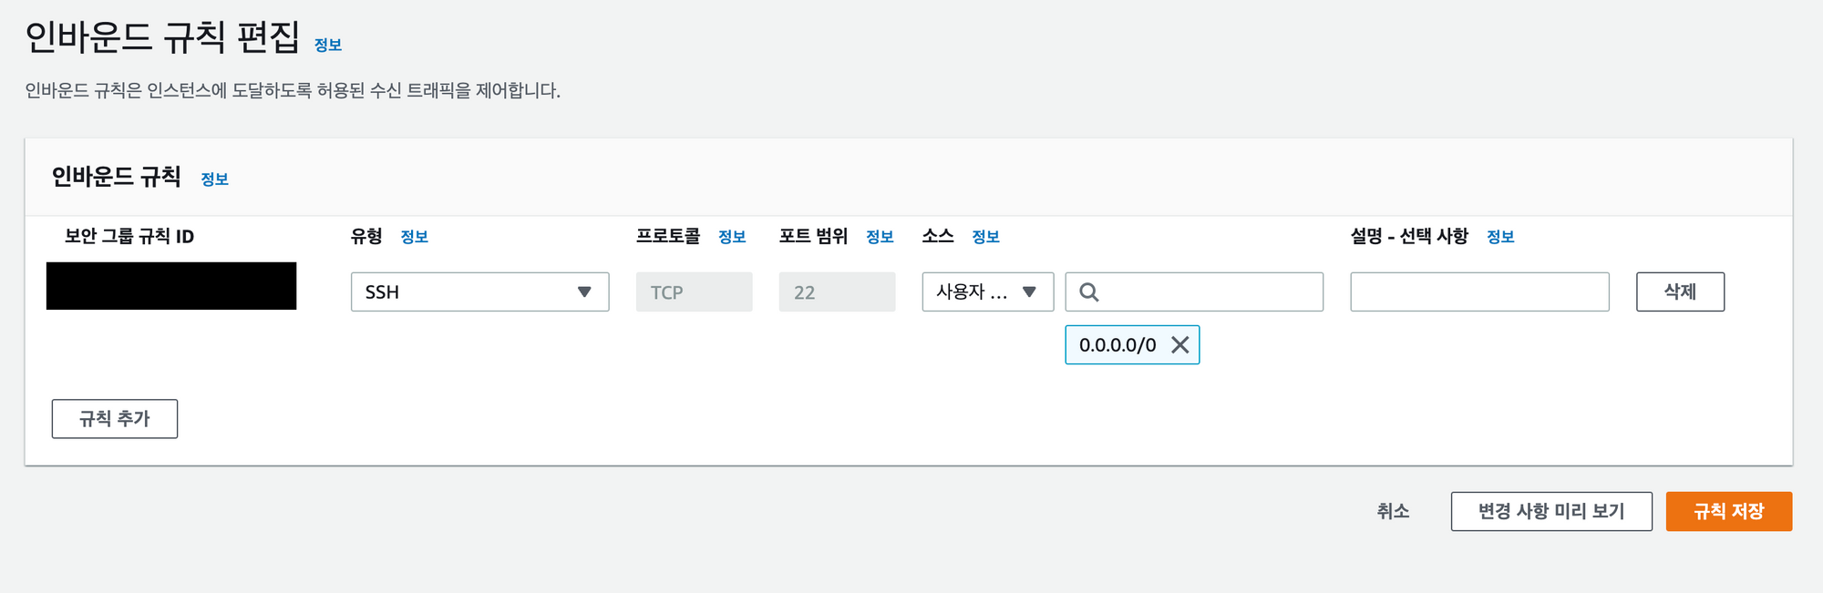Click the disabled TCP protocol field
Image resolution: width=1823 pixels, height=593 pixels.
[694, 291]
